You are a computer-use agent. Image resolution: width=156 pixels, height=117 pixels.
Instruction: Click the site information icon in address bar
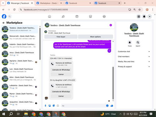[21, 10]
